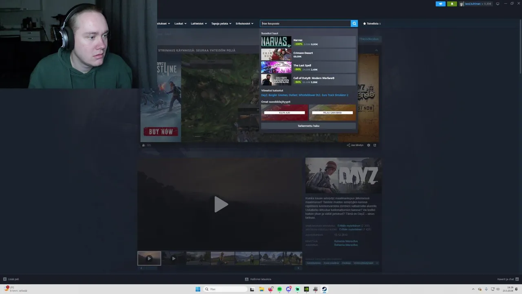The height and width of the screenshot is (294, 522).
Task: Click the BUY NOW banner button
Action: point(161,131)
